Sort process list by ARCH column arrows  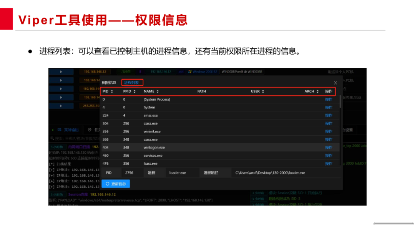tap(318, 91)
